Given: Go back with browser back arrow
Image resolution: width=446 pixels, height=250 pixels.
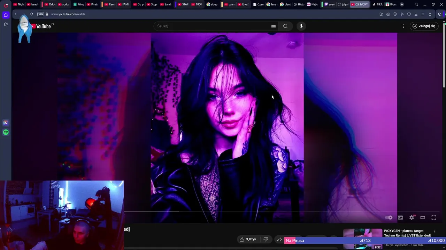Looking at the screenshot, I should 15,14.
